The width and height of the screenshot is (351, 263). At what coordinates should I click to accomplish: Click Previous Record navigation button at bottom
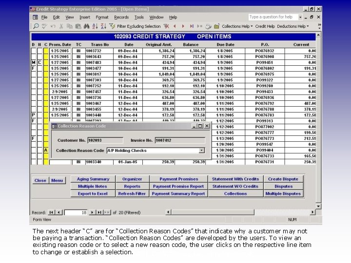pos(58,212)
